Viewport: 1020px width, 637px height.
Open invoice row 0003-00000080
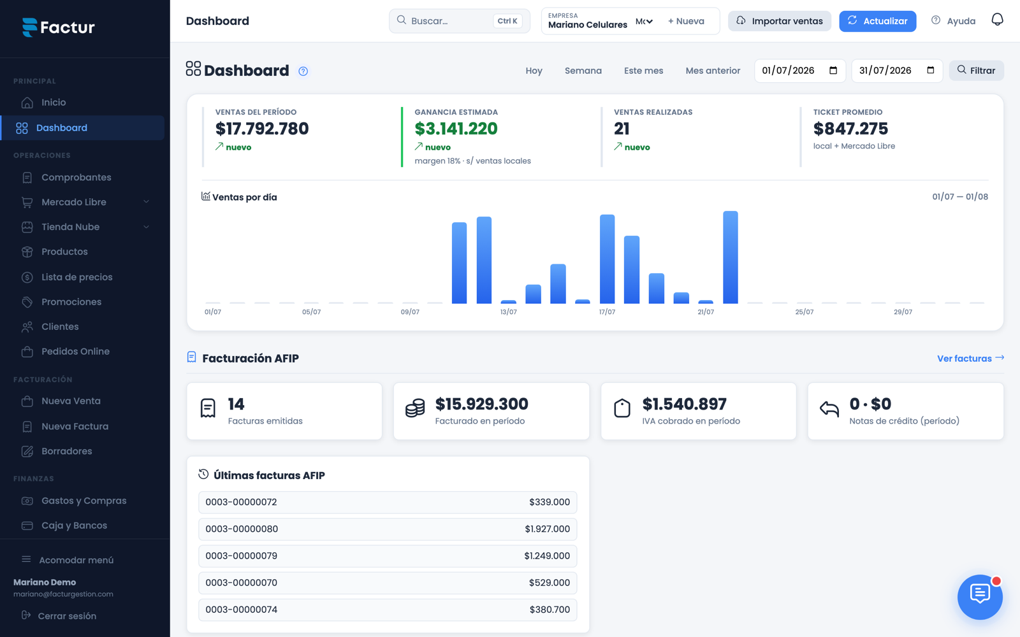(x=388, y=529)
